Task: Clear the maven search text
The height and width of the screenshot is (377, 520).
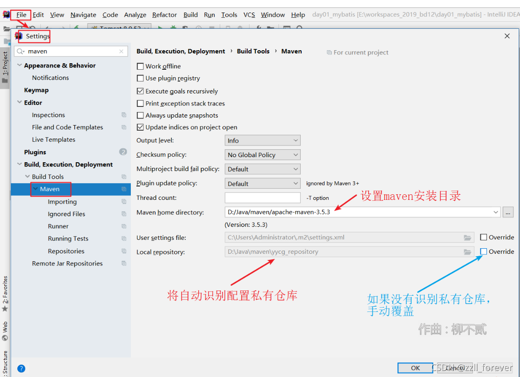Action: coord(122,51)
